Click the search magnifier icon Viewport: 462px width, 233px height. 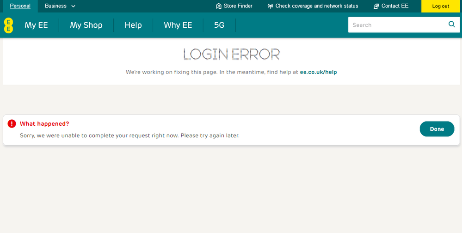pos(451,25)
